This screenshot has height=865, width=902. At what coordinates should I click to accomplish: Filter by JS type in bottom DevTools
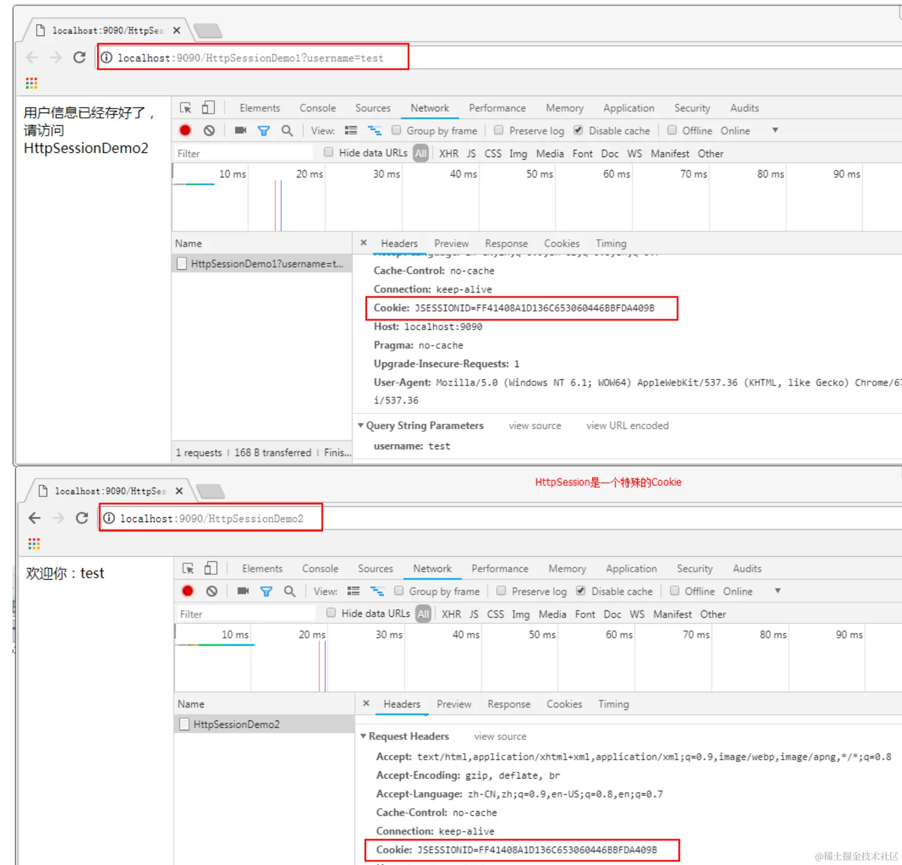pyautogui.click(x=473, y=614)
